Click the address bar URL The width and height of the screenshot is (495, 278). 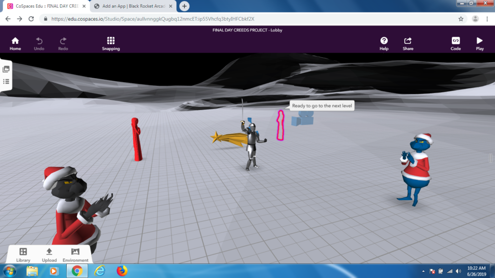coord(152,19)
